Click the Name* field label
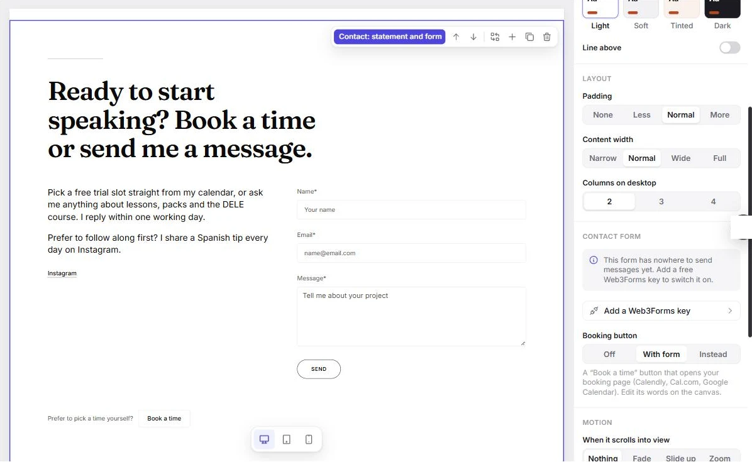Viewport: 752px width, 462px height. 307,191
